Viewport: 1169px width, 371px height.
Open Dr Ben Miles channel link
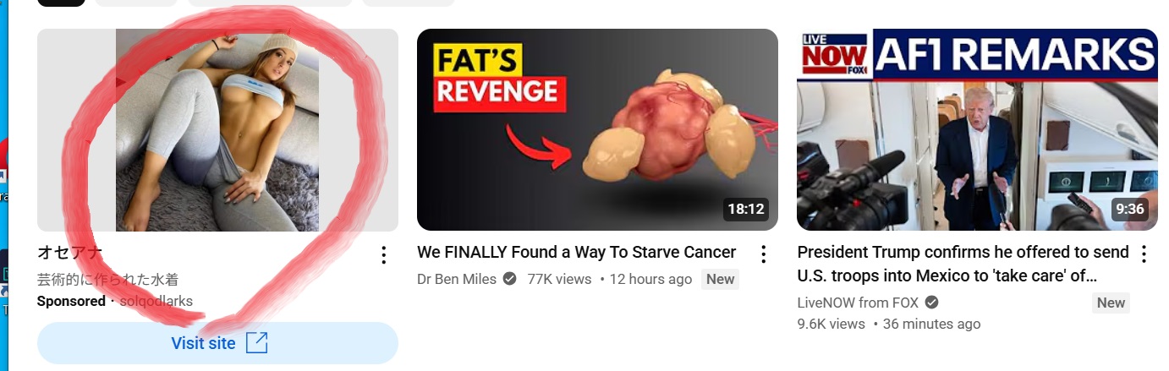coord(457,279)
